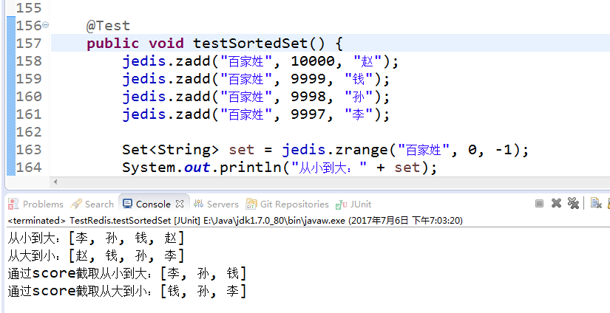
Task: Click the out field in System.out
Action: pos(197,168)
